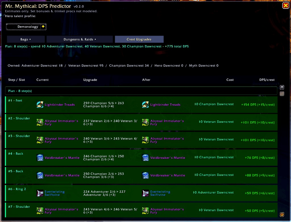This screenshot has width=291, height=222.
Task: Click '259 Champion 5/6 > 263' upgrade text
Action: (103, 103)
